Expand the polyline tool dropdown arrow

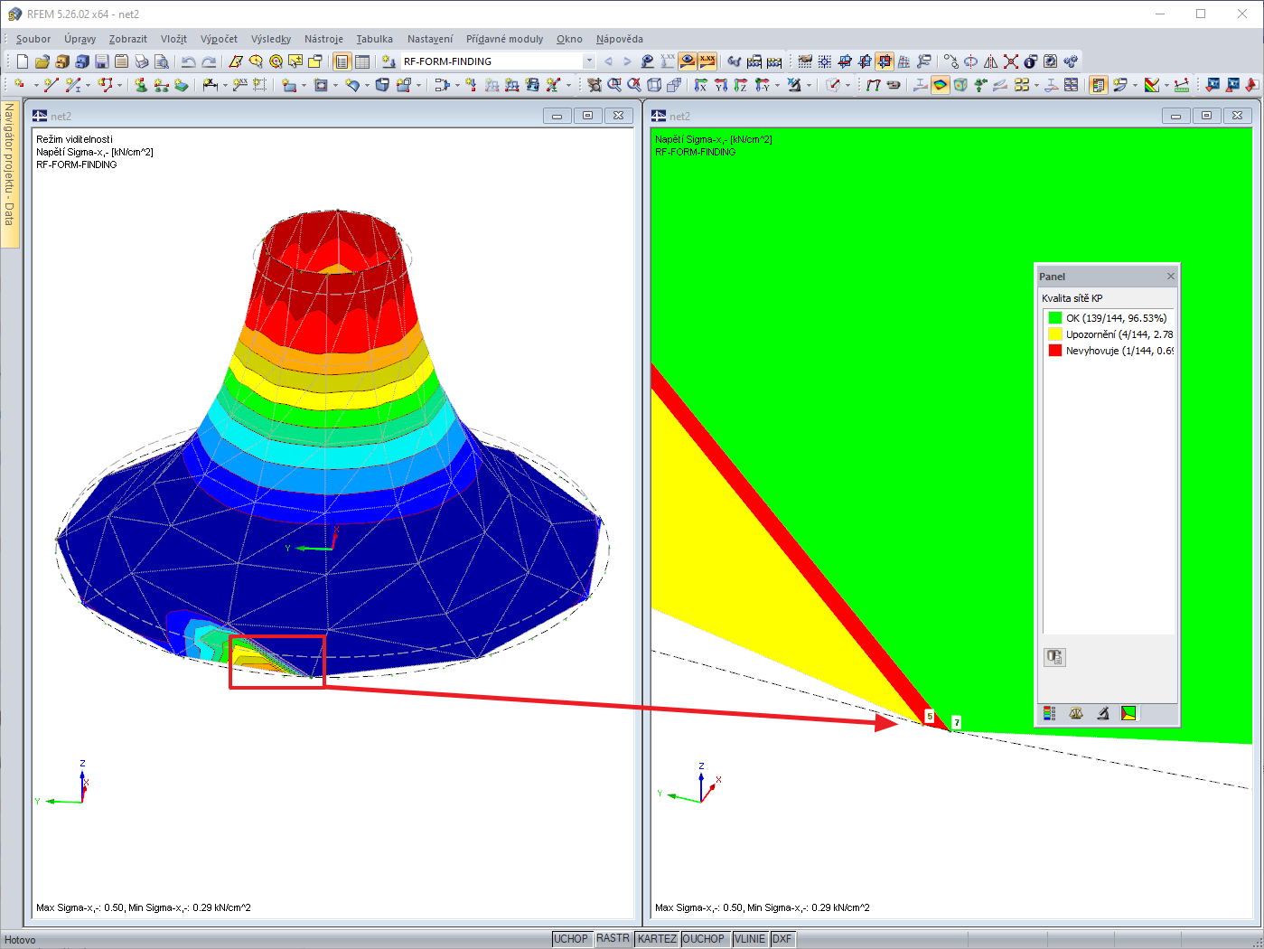point(119,85)
